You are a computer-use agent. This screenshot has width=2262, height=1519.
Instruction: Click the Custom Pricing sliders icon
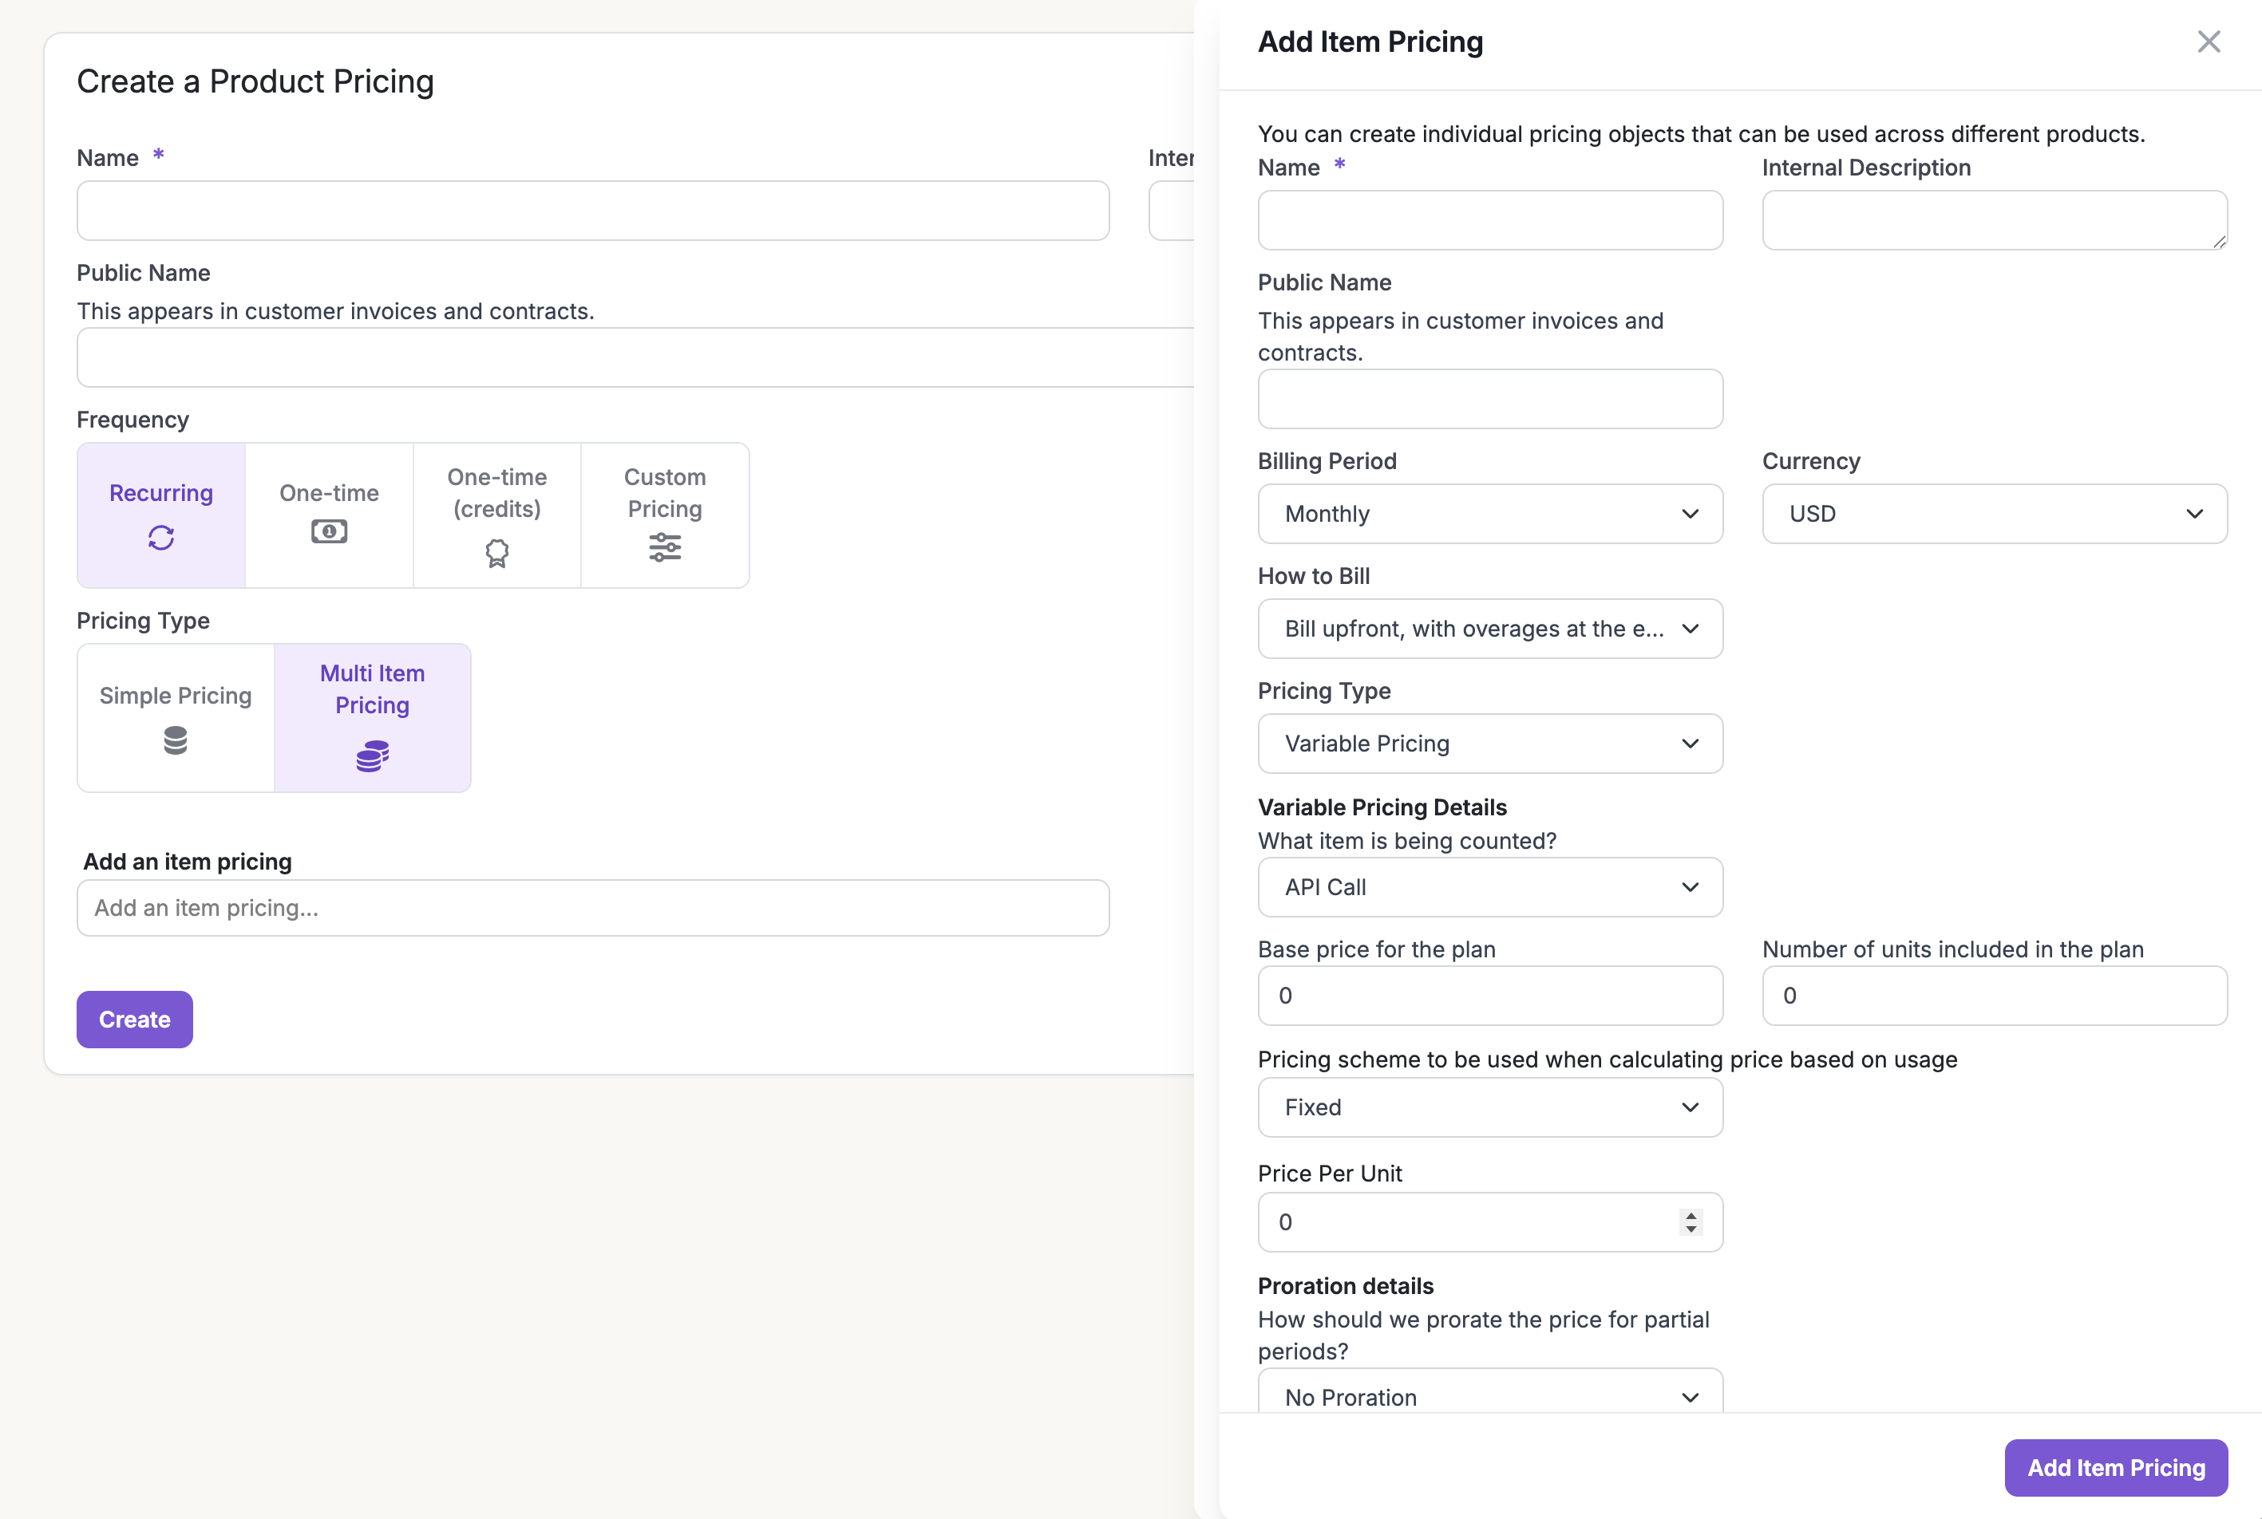pyautogui.click(x=665, y=547)
